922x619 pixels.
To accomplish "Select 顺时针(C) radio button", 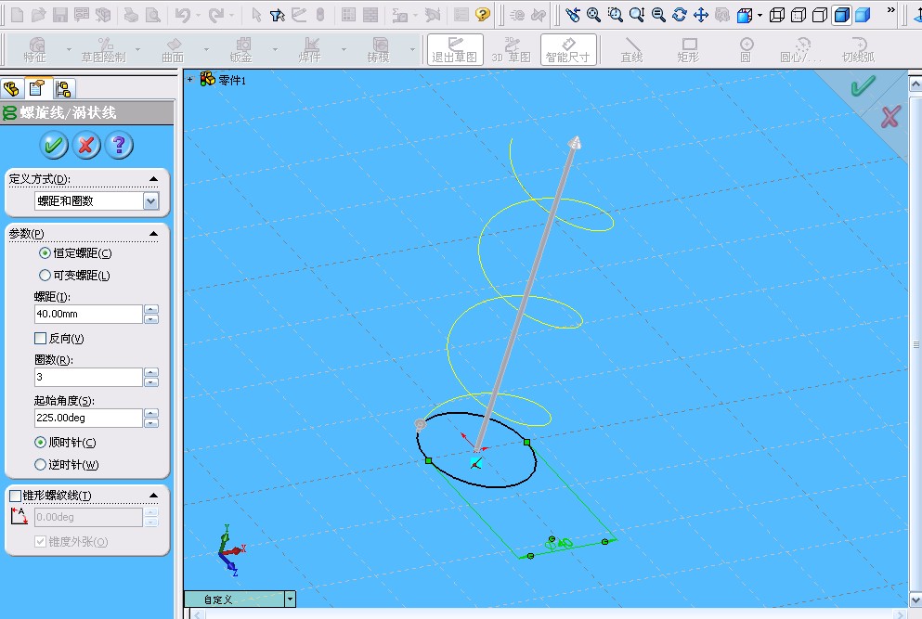I will 40,442.
